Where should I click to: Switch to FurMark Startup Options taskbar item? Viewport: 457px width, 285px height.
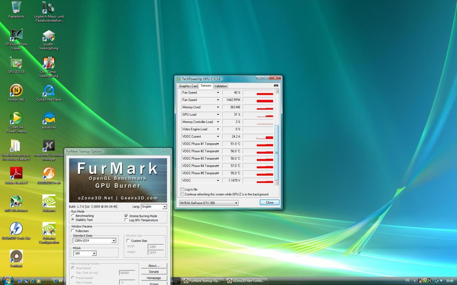(202, 281)
